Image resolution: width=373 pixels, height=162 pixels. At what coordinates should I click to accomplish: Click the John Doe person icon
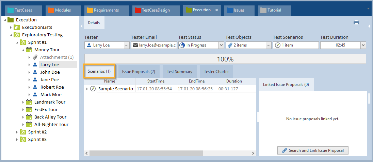pyautogui.click(x=35, y=72)
